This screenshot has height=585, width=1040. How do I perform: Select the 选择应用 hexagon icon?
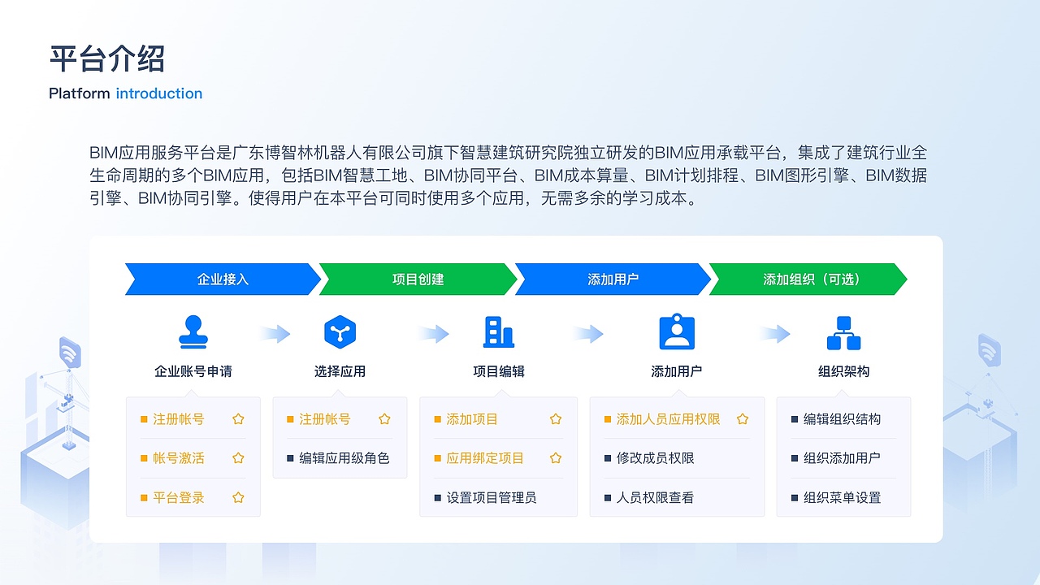pyautogui.click(x=340, y=331)
